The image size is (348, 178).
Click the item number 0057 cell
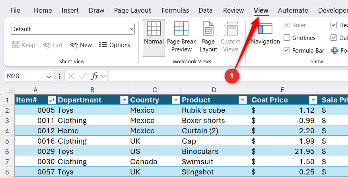35,172
